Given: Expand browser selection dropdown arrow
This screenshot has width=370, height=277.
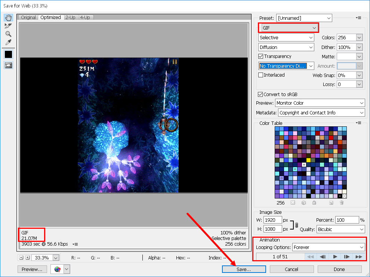Looking at the screenshot, I should (x=67, y=269).
